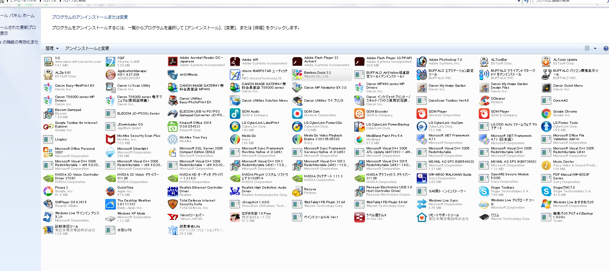Screen dimensions: 609x271
Task: Click the Skype Toolbars icon
Action: pos(484,191)
